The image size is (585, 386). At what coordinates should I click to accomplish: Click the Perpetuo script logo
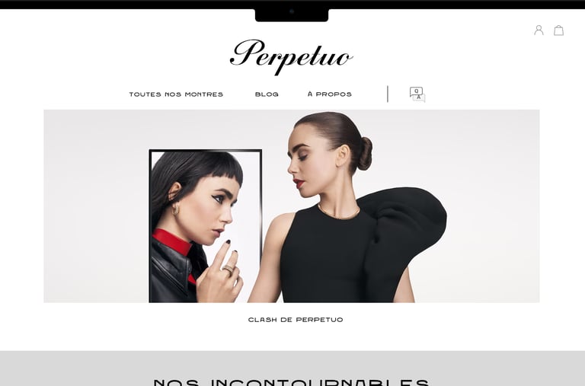click(x=292, y=57)
